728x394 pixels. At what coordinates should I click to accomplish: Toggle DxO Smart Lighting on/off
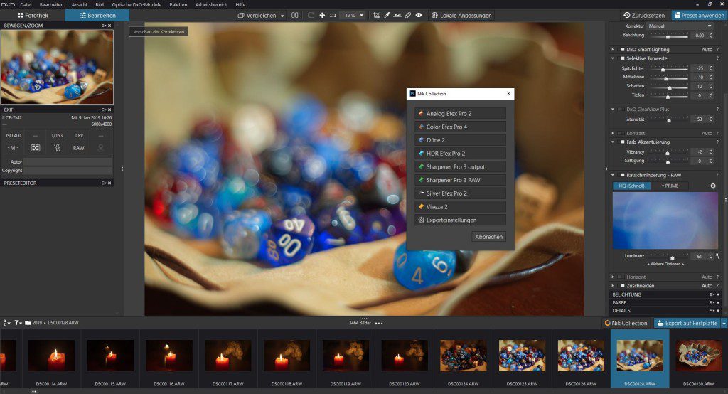point(623,49)
